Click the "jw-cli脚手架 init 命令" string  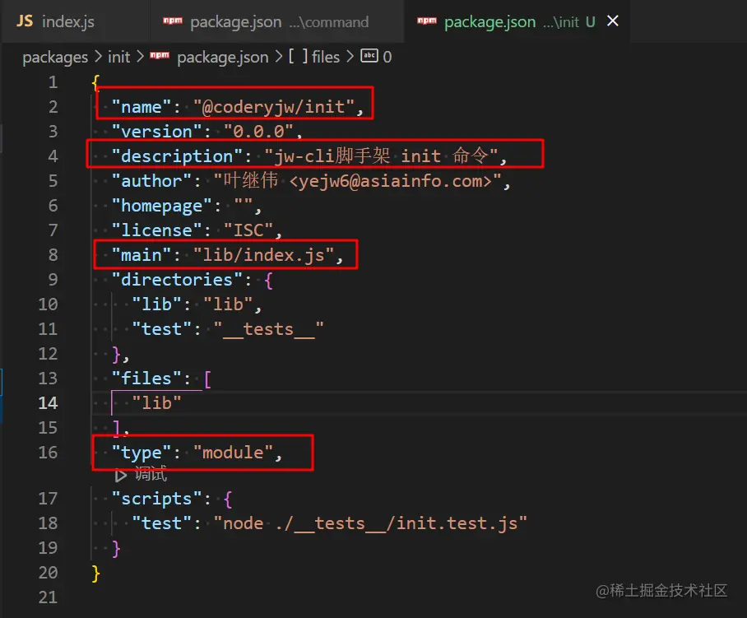(381, 156)
